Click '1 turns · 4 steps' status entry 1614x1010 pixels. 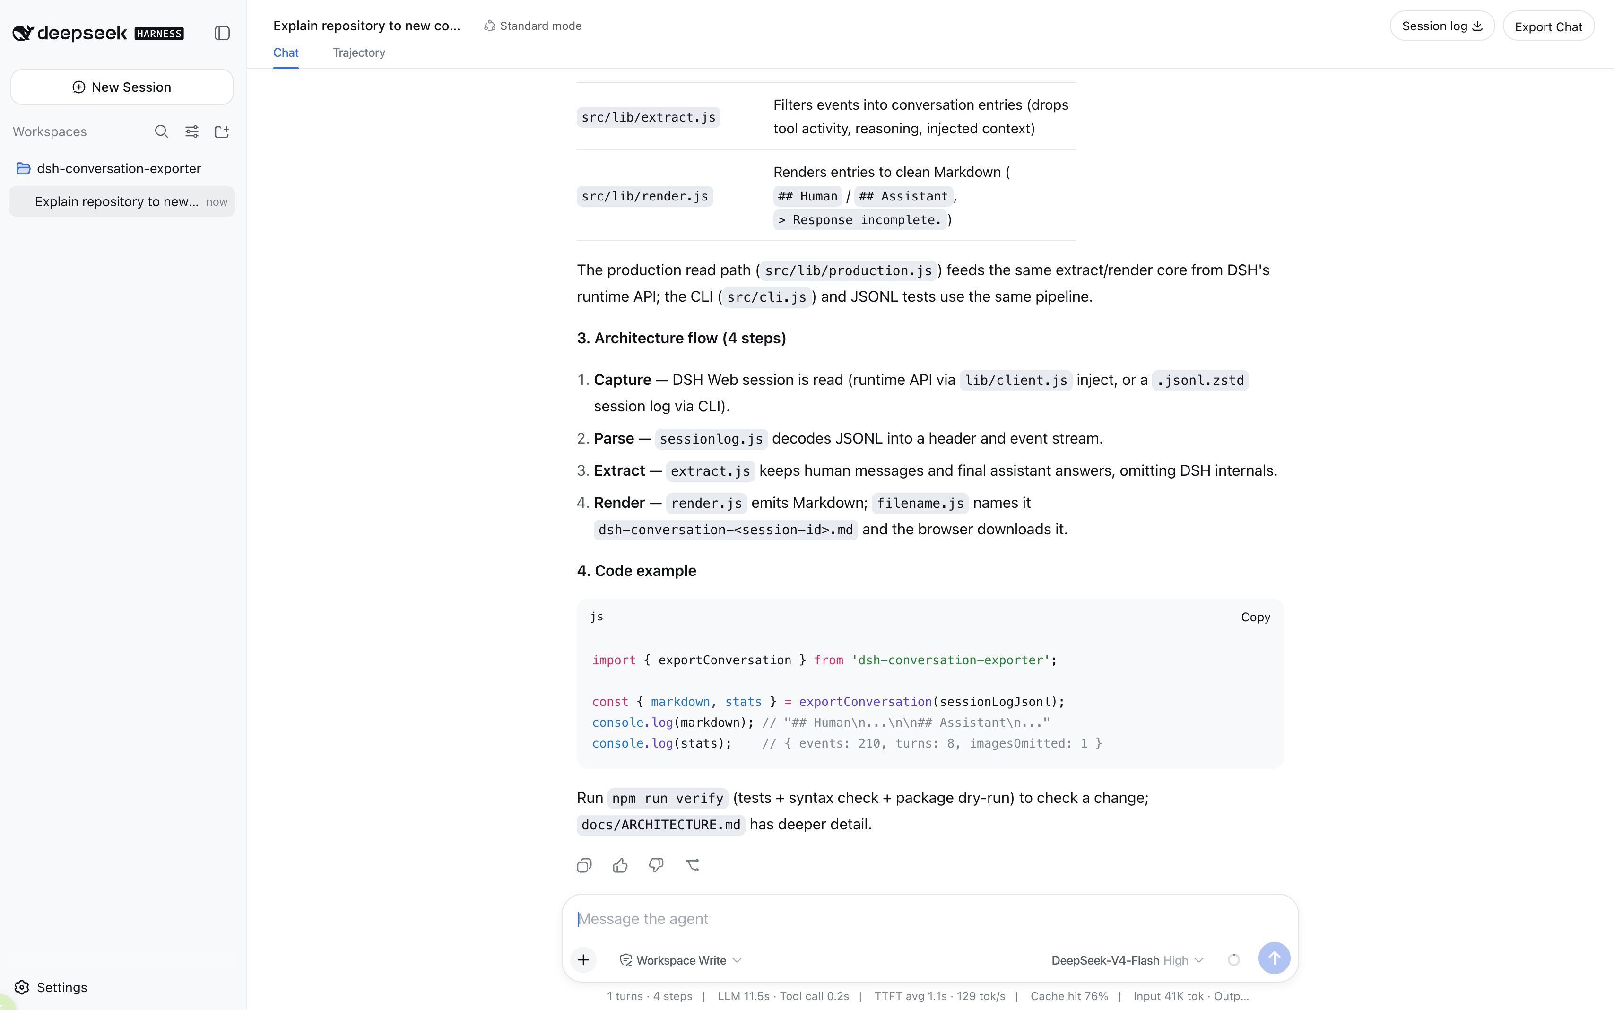click(x=649, y=996)
